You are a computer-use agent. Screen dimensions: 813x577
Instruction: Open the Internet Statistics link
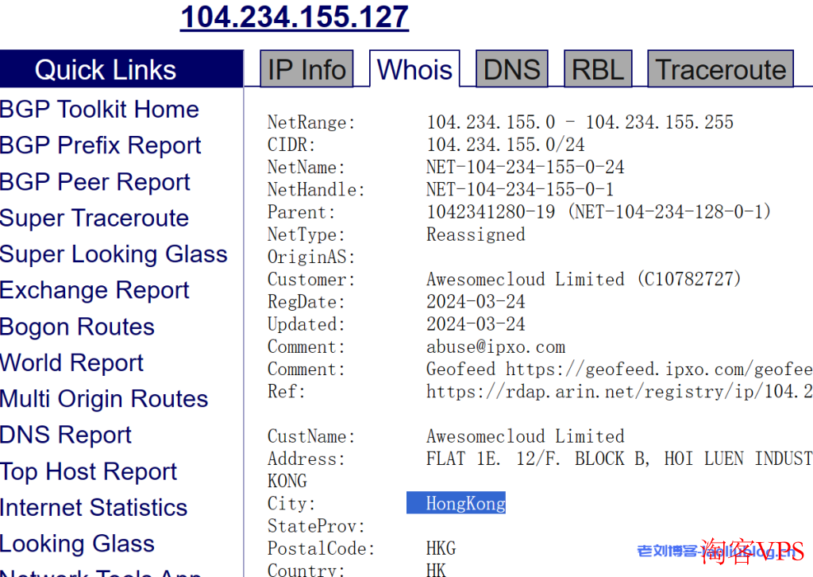click(94, 508)
